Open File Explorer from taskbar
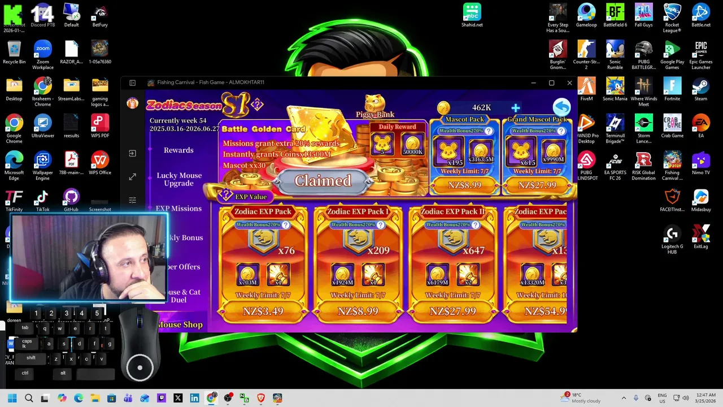The height and width of the screenshot is (407, 723). click(x=95, y=398)
